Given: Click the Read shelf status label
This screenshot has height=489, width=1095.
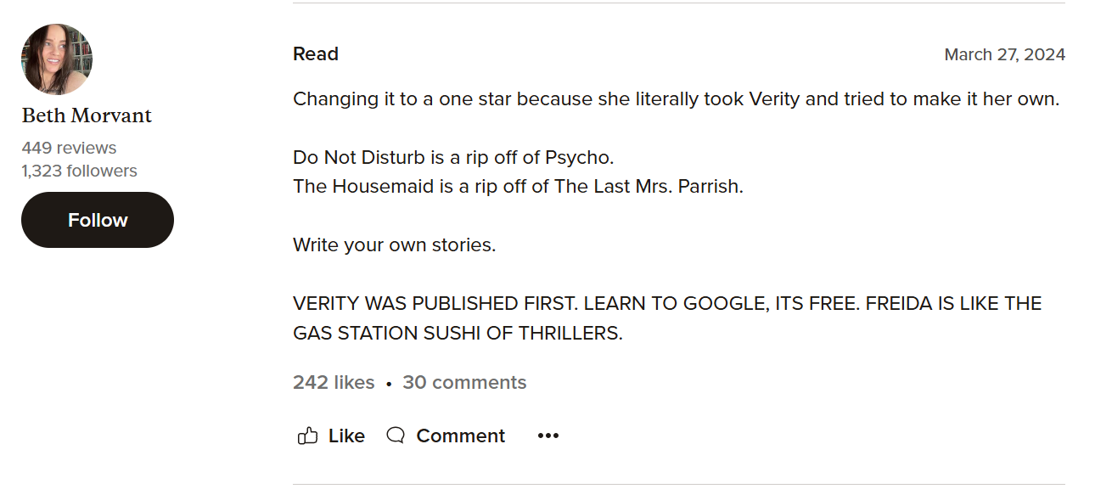Looking at the screenshot, I should click(x=316, y=54).
